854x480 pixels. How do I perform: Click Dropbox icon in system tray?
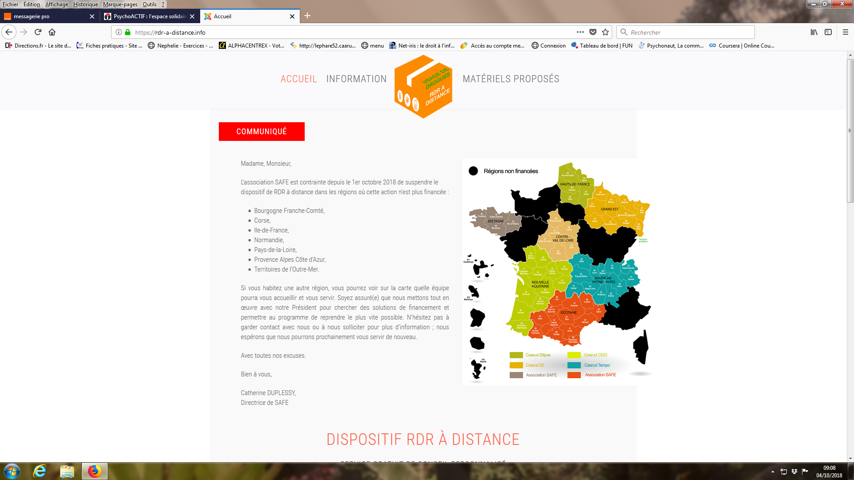[794, 472]
